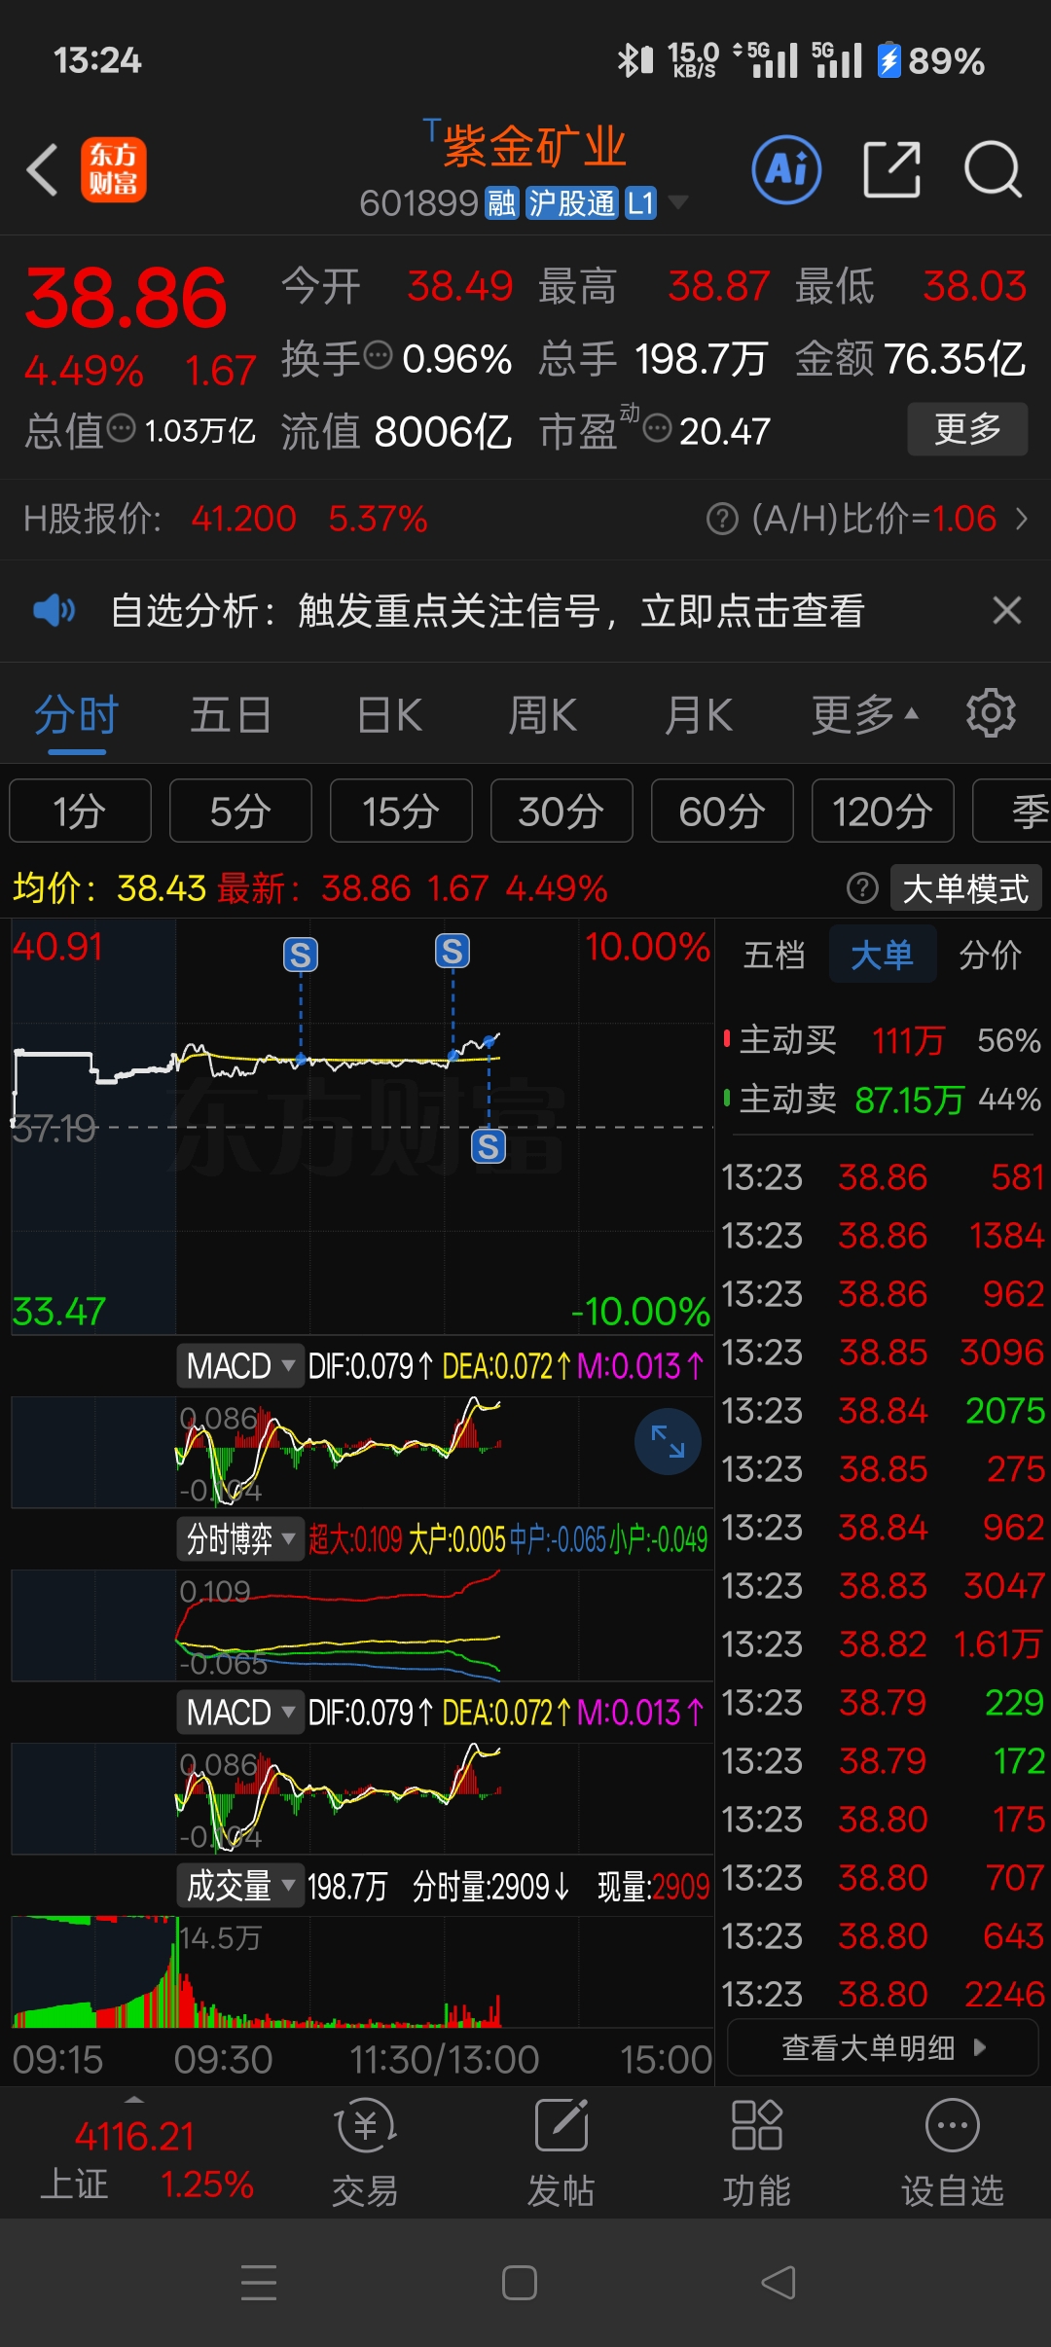Tap 更多 button in quote details
This screenshot has height=2347, width=1051.
click(967, 428)
